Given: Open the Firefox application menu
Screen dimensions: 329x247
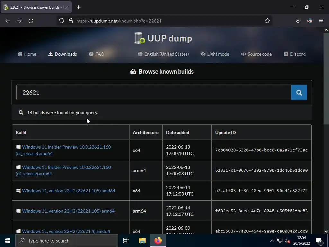Looking at the screenshot, I should click(321, 21).
